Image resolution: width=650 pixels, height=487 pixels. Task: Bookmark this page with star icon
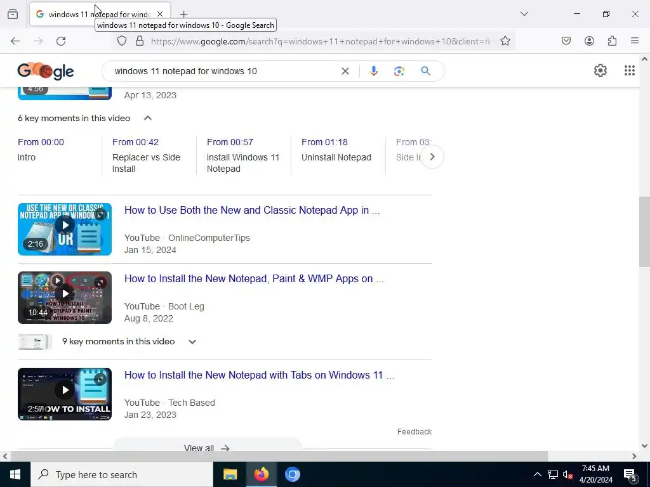[505, 41]
